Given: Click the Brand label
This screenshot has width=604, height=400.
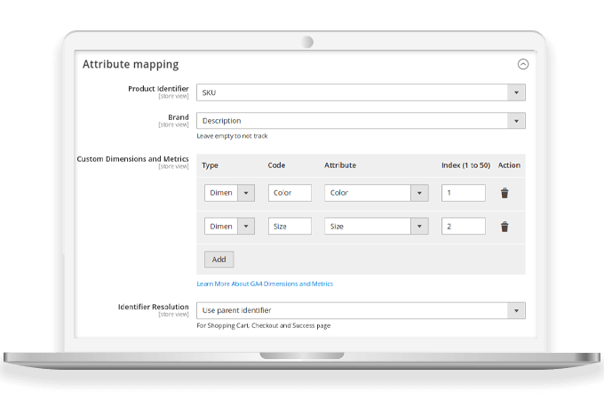Looking at the screenshot, I should (x=179, y=117).
